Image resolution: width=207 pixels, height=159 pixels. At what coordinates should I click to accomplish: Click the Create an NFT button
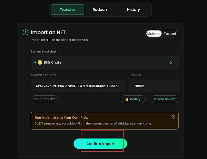point(164,99)
